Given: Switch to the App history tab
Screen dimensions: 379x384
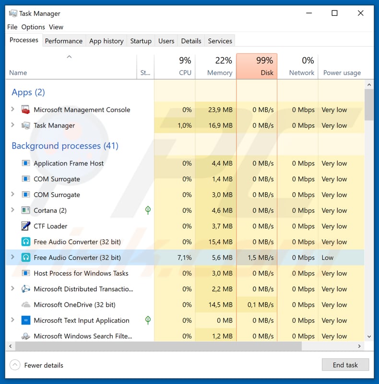Looking at the screenshot, I should (107, 41).
